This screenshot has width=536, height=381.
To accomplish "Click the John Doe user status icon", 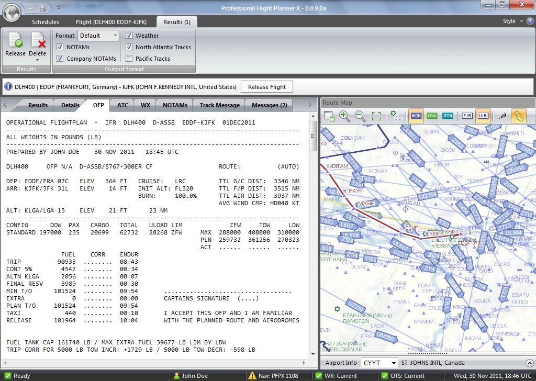I will point(177,376).
